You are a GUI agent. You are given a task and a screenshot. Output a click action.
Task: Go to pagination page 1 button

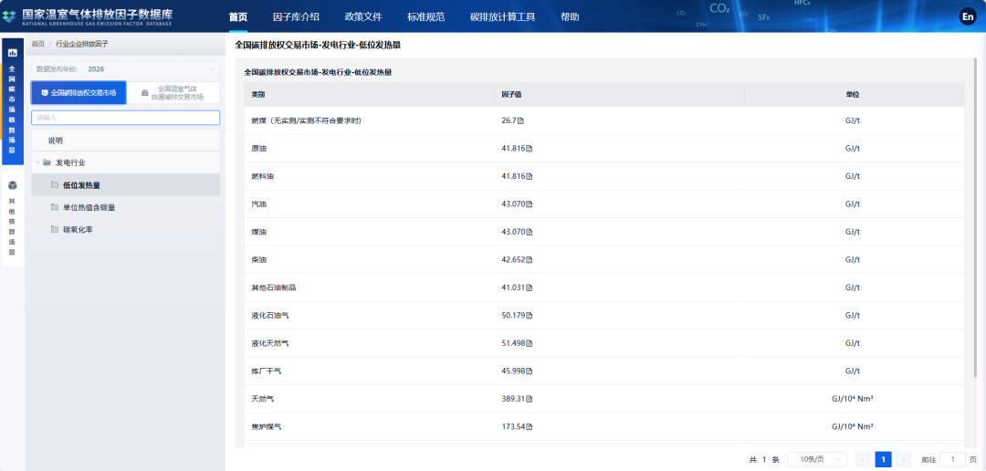[883, 460]
